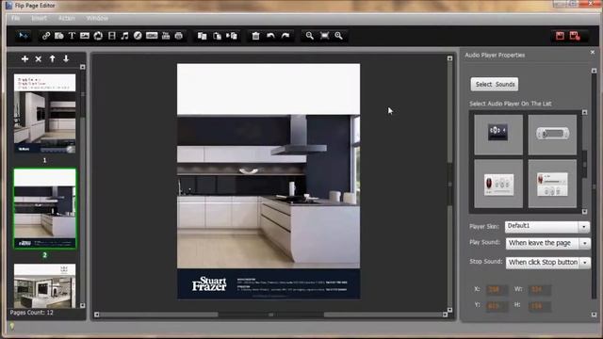Insert YouTube video from toolbar
This screenshot has width=603, height=339.
[x=166, y=36]
